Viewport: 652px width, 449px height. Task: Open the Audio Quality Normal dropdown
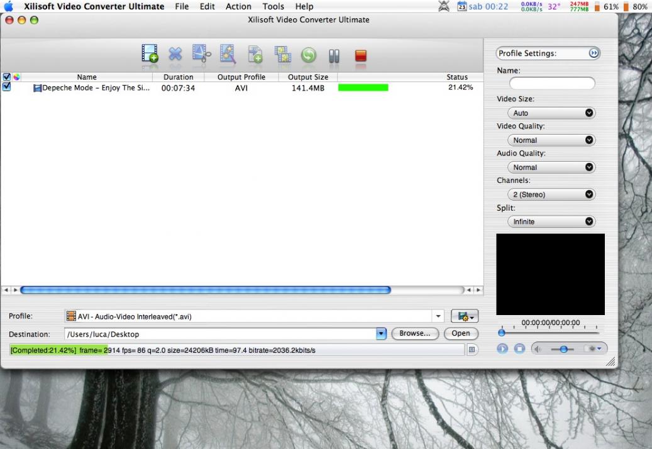click(551, 167)
